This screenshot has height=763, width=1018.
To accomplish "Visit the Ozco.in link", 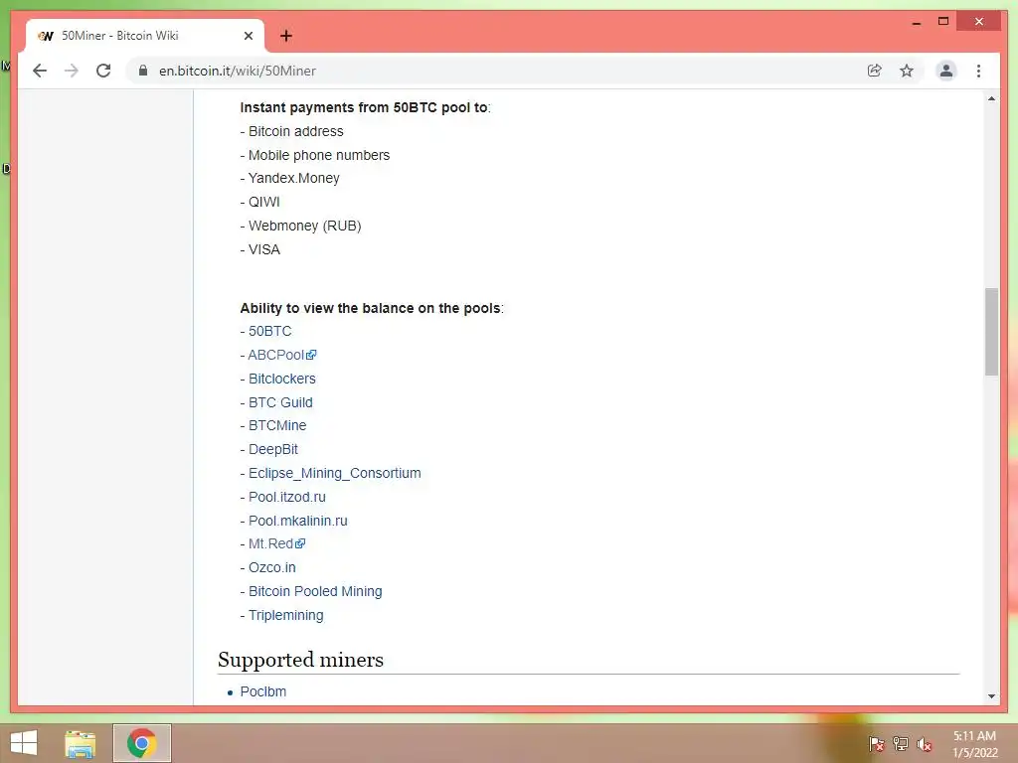I will [272, 567].
